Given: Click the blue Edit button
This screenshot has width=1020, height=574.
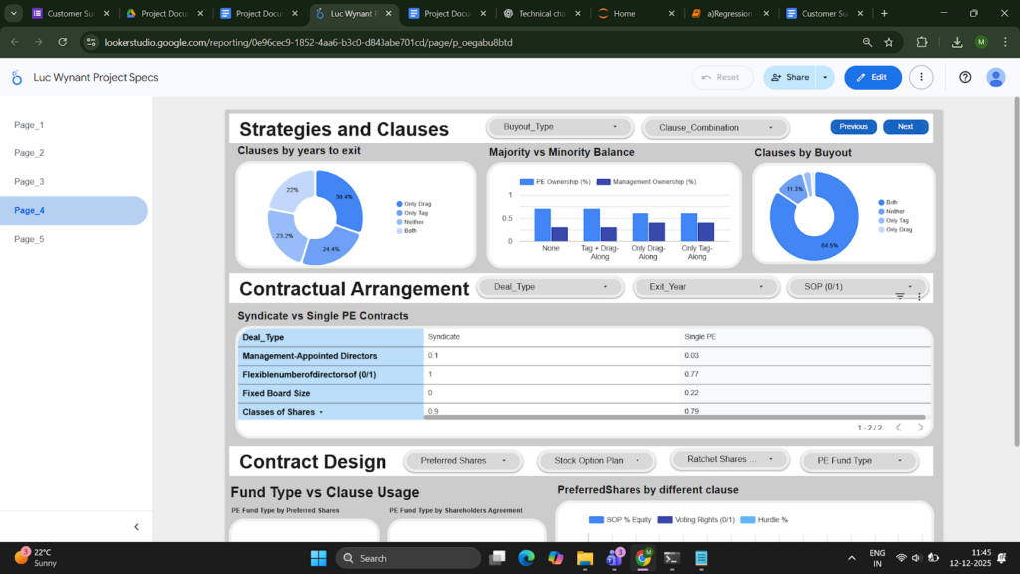Looking at the screenshot, I should point(873,77).
